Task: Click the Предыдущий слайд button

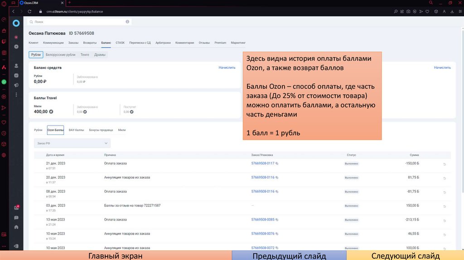Action: click(x=289, y=255)
